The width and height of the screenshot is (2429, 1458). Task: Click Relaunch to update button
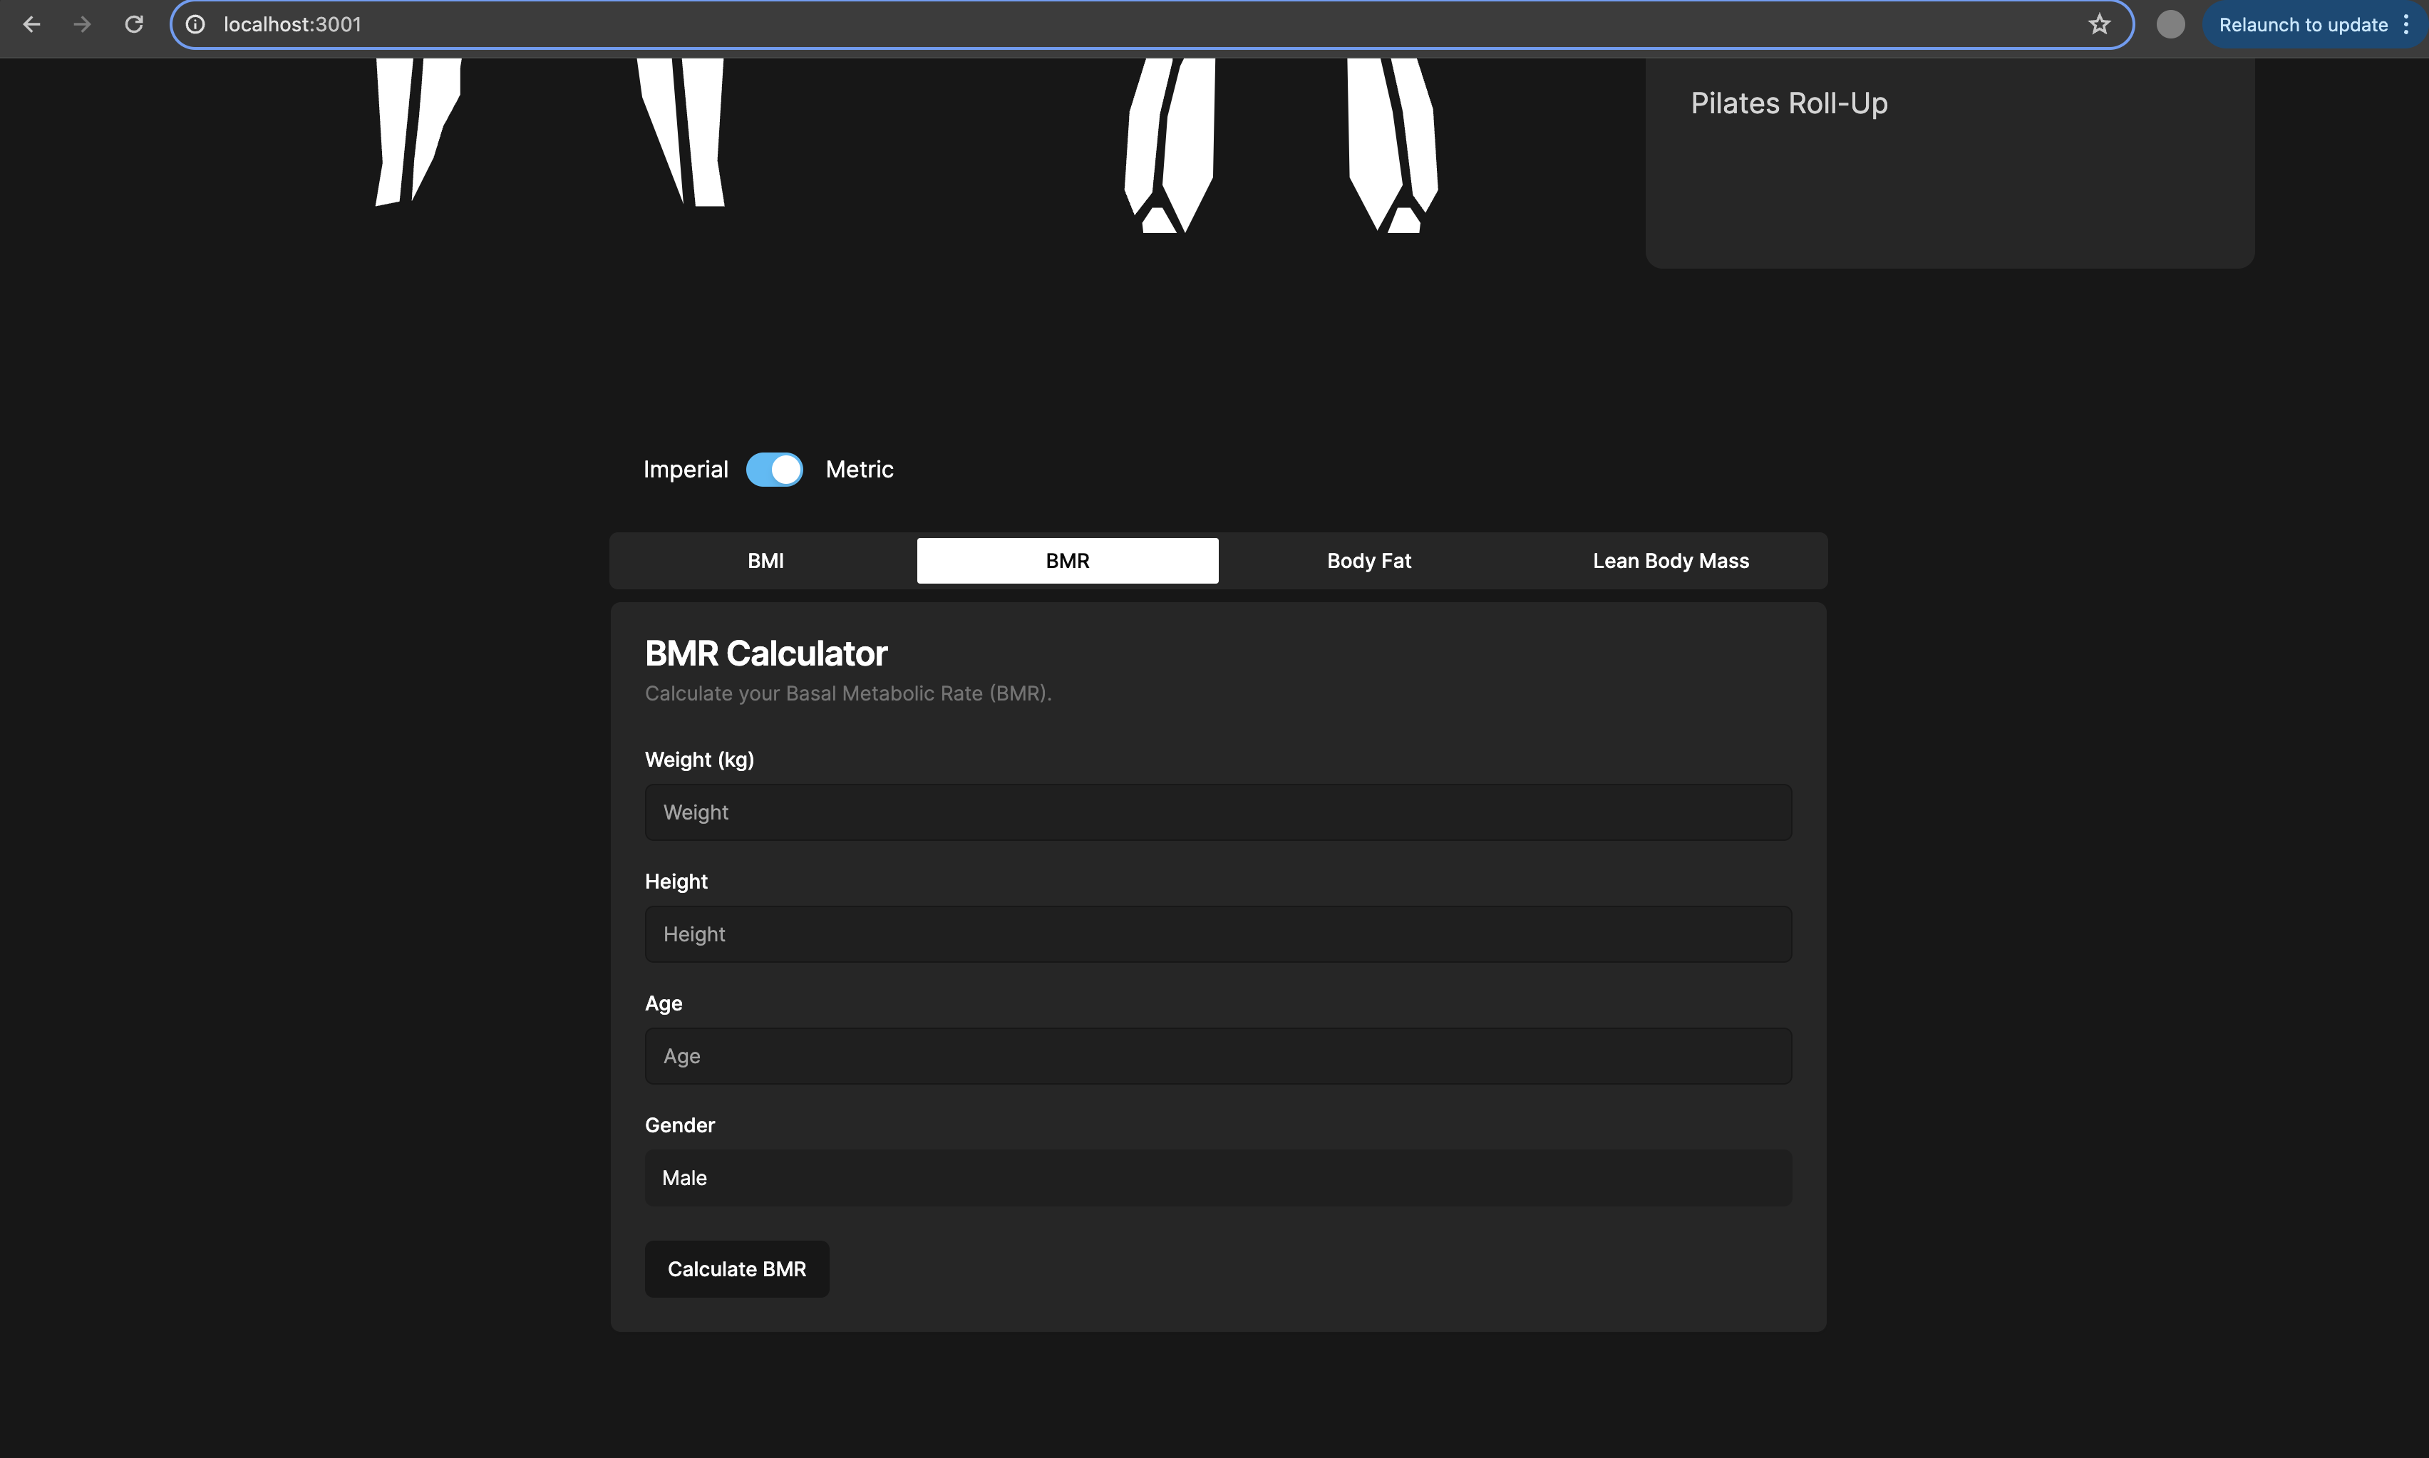[x=2302, y=24]
